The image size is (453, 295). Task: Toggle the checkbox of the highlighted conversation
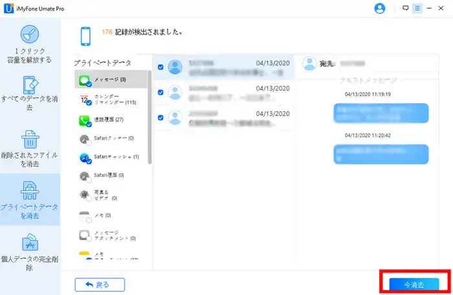[160, 67]
